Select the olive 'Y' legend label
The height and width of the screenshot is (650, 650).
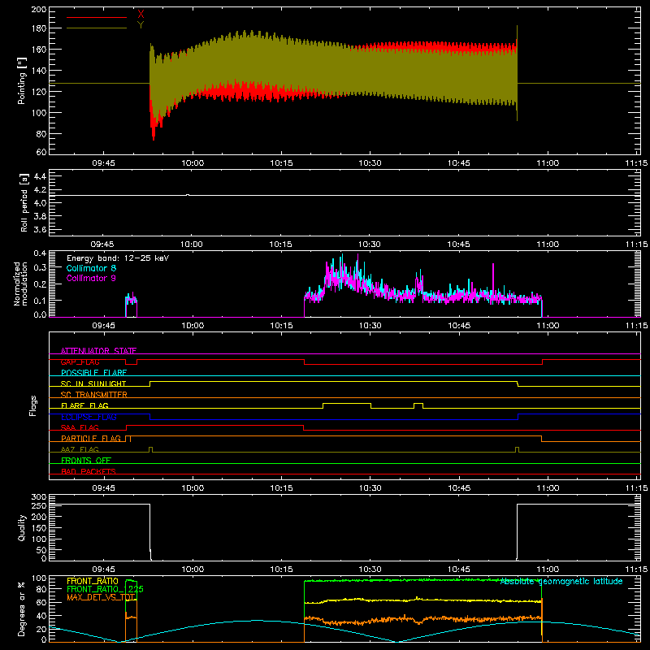click(x=141, y=25)
